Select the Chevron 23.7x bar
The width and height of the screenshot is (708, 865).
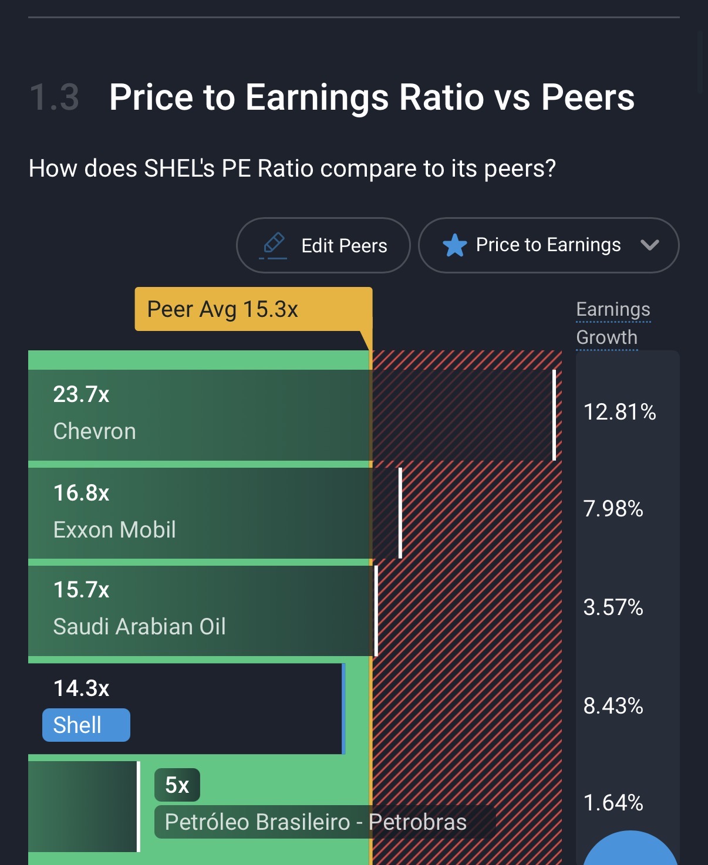(x=200, y=414)
